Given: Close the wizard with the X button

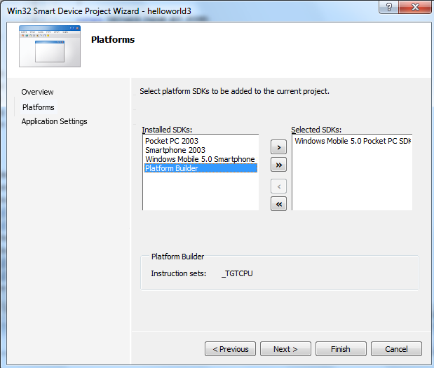Looking at the screenshot, I should (415, 7).
